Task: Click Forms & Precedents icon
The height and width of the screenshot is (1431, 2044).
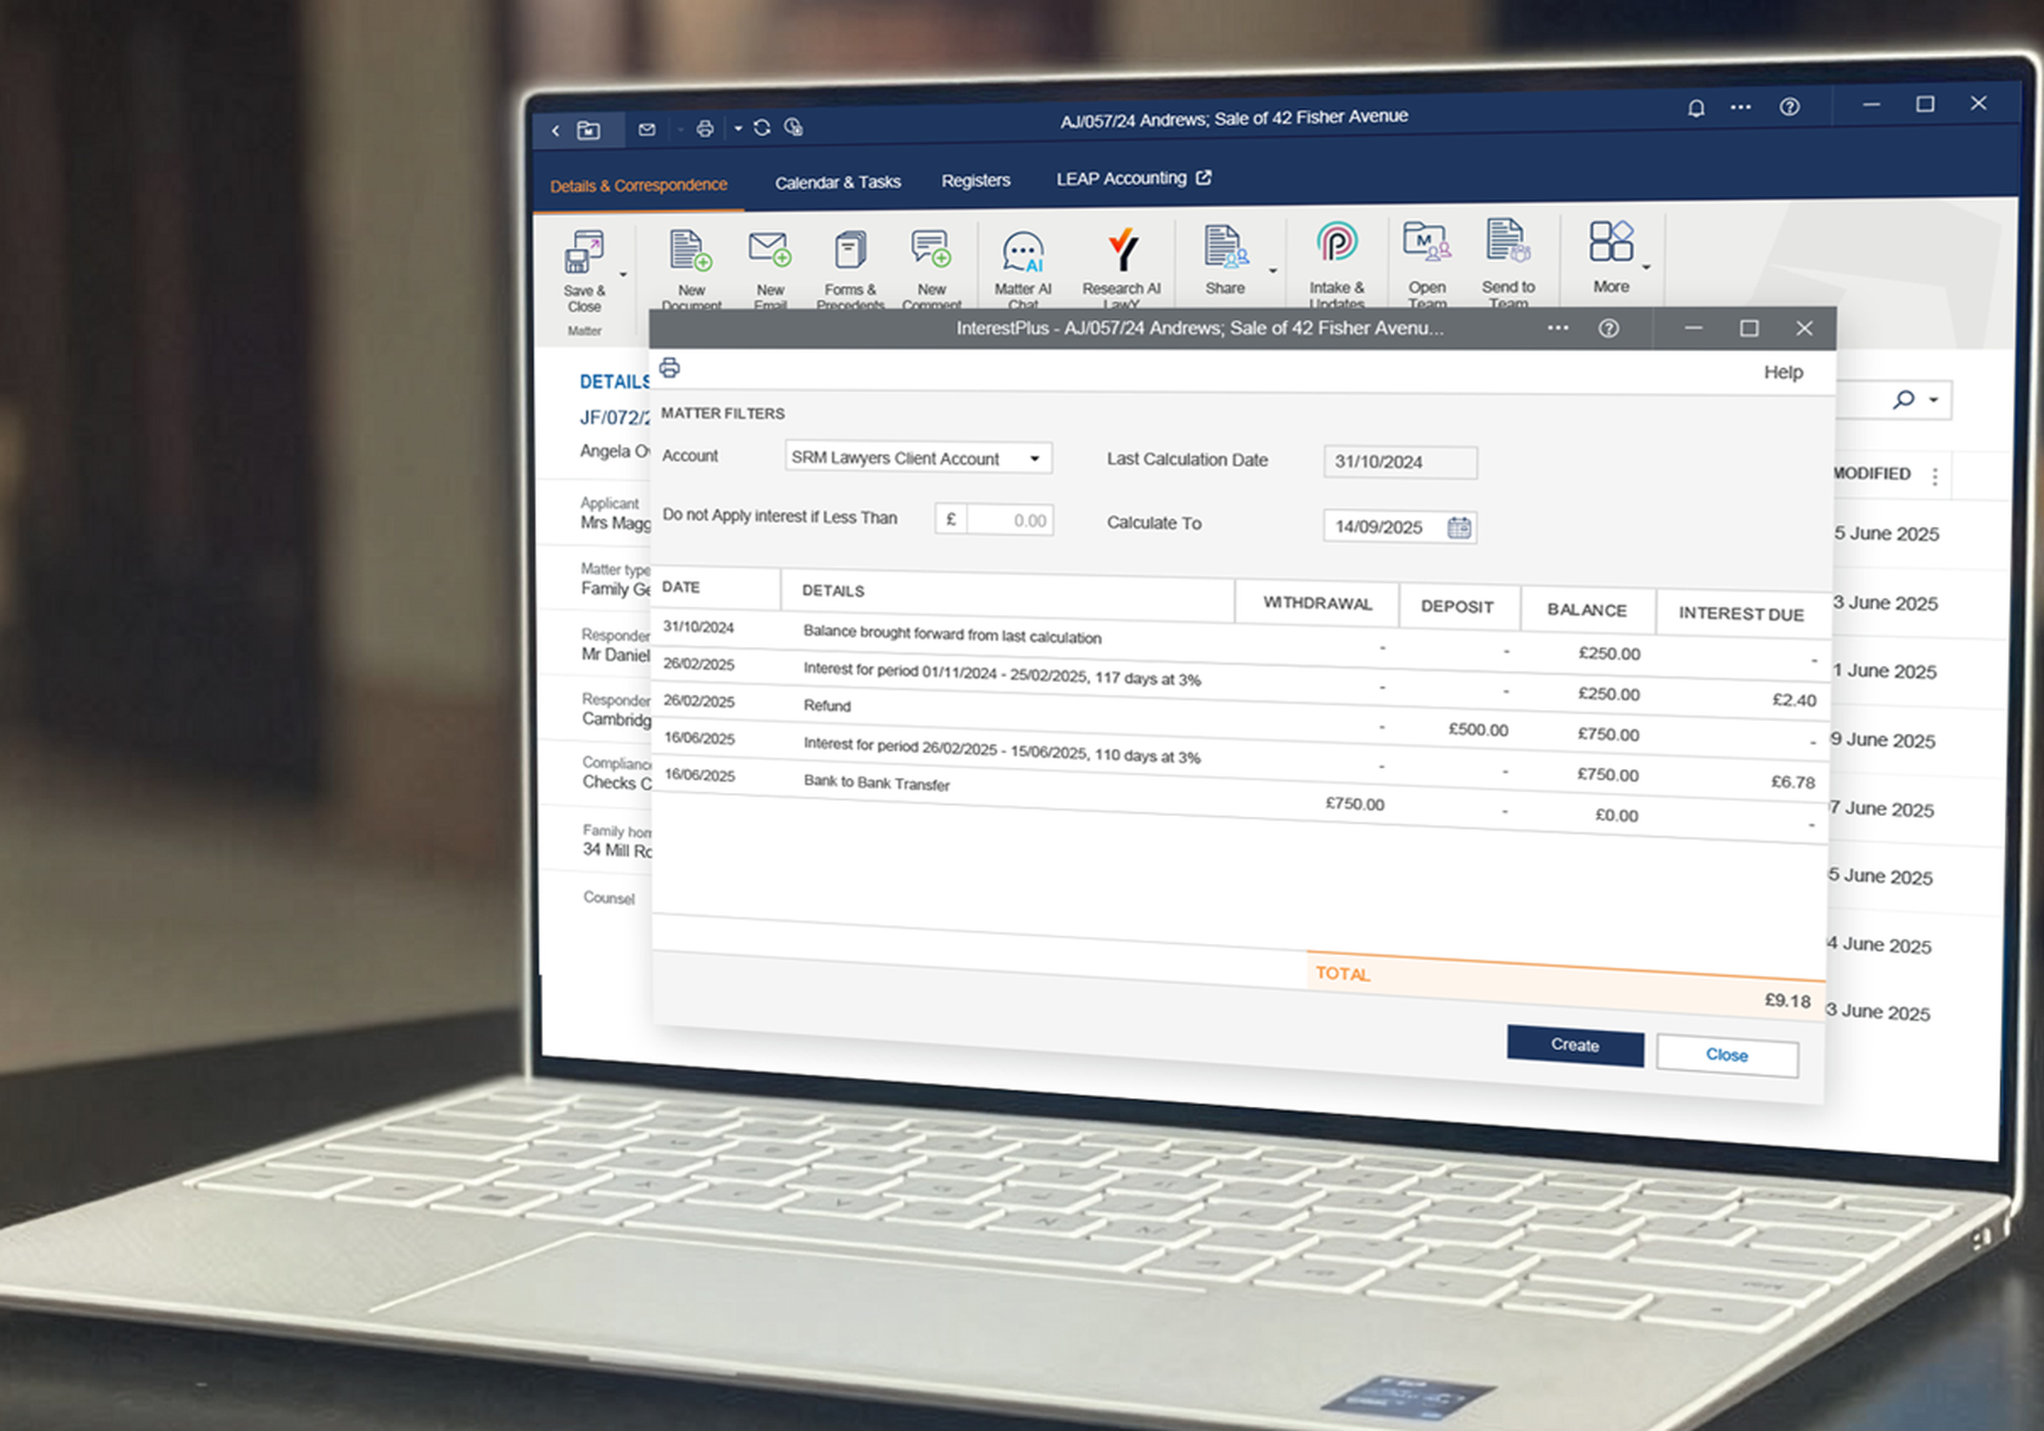Action: point(850,251)
